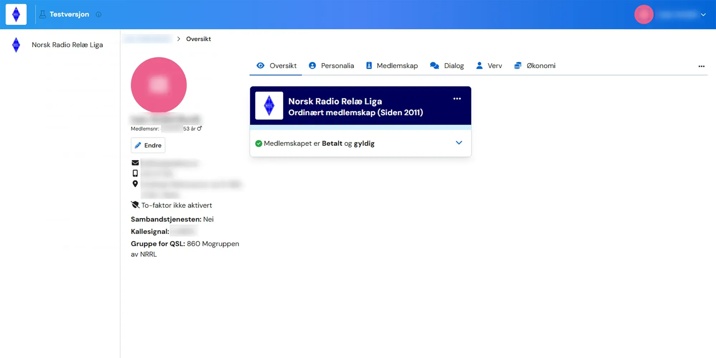The image size is (716, 358).
Task: Click the 'Norsk Radio Relæ Liga' card title
Action: click(335, 101)
